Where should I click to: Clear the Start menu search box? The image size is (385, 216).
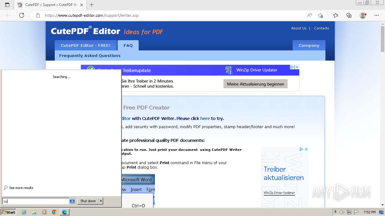pos(72,201)
